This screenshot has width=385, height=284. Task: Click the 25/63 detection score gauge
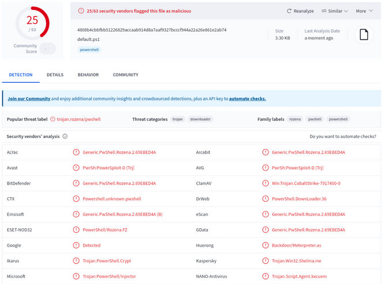click(32, 24)
